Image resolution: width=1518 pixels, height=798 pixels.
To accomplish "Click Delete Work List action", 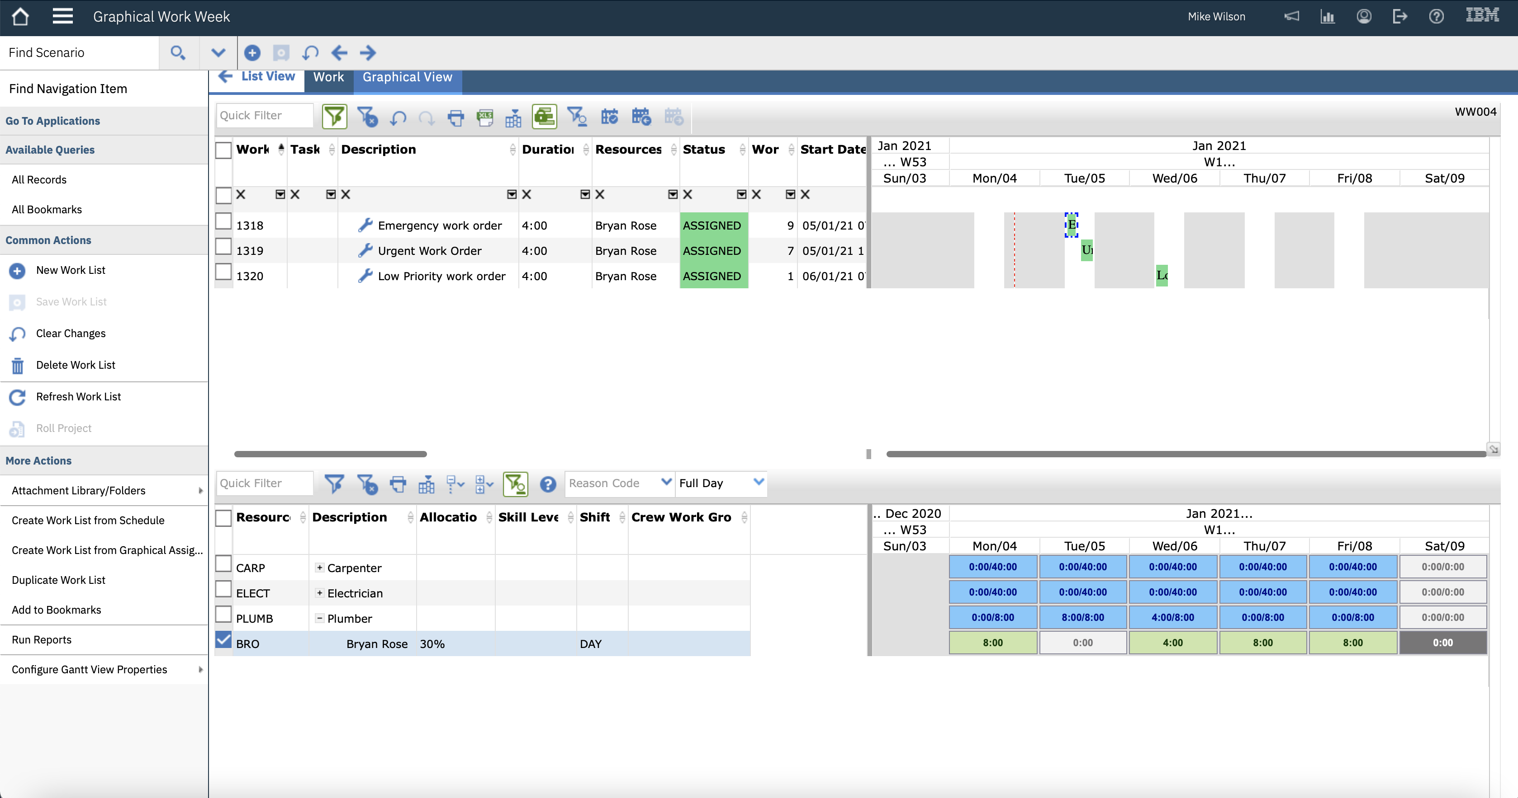I will pos(76,365).
